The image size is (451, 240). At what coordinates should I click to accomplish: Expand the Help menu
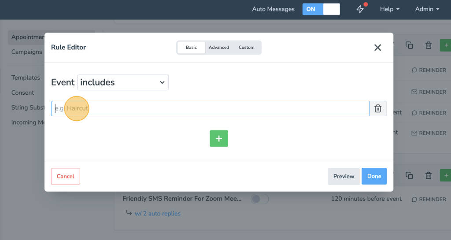click(390, 9)
